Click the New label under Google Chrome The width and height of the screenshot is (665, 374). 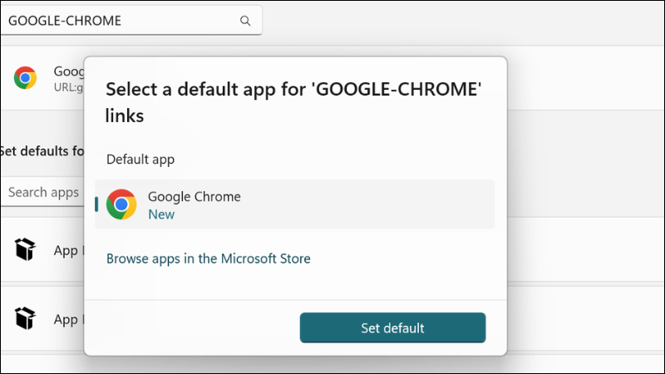(161, 214)
